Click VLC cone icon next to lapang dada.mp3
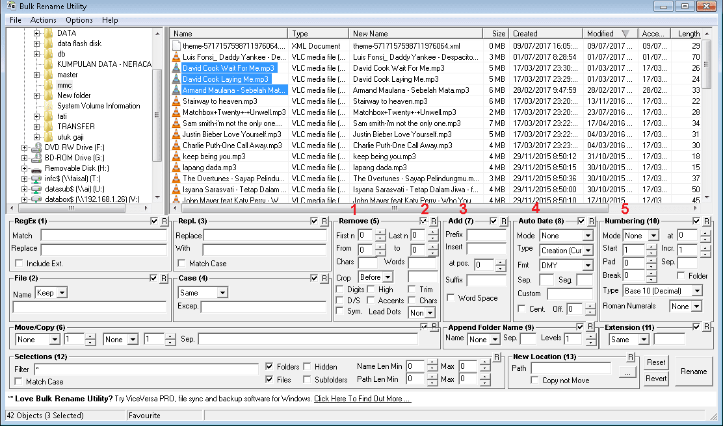The image size is (723, 426). [176, 167]
